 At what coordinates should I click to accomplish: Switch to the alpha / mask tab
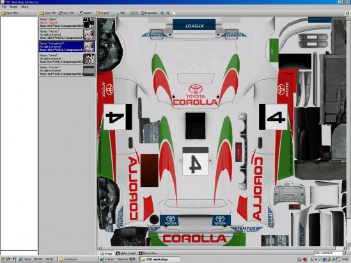pos(126,253)
